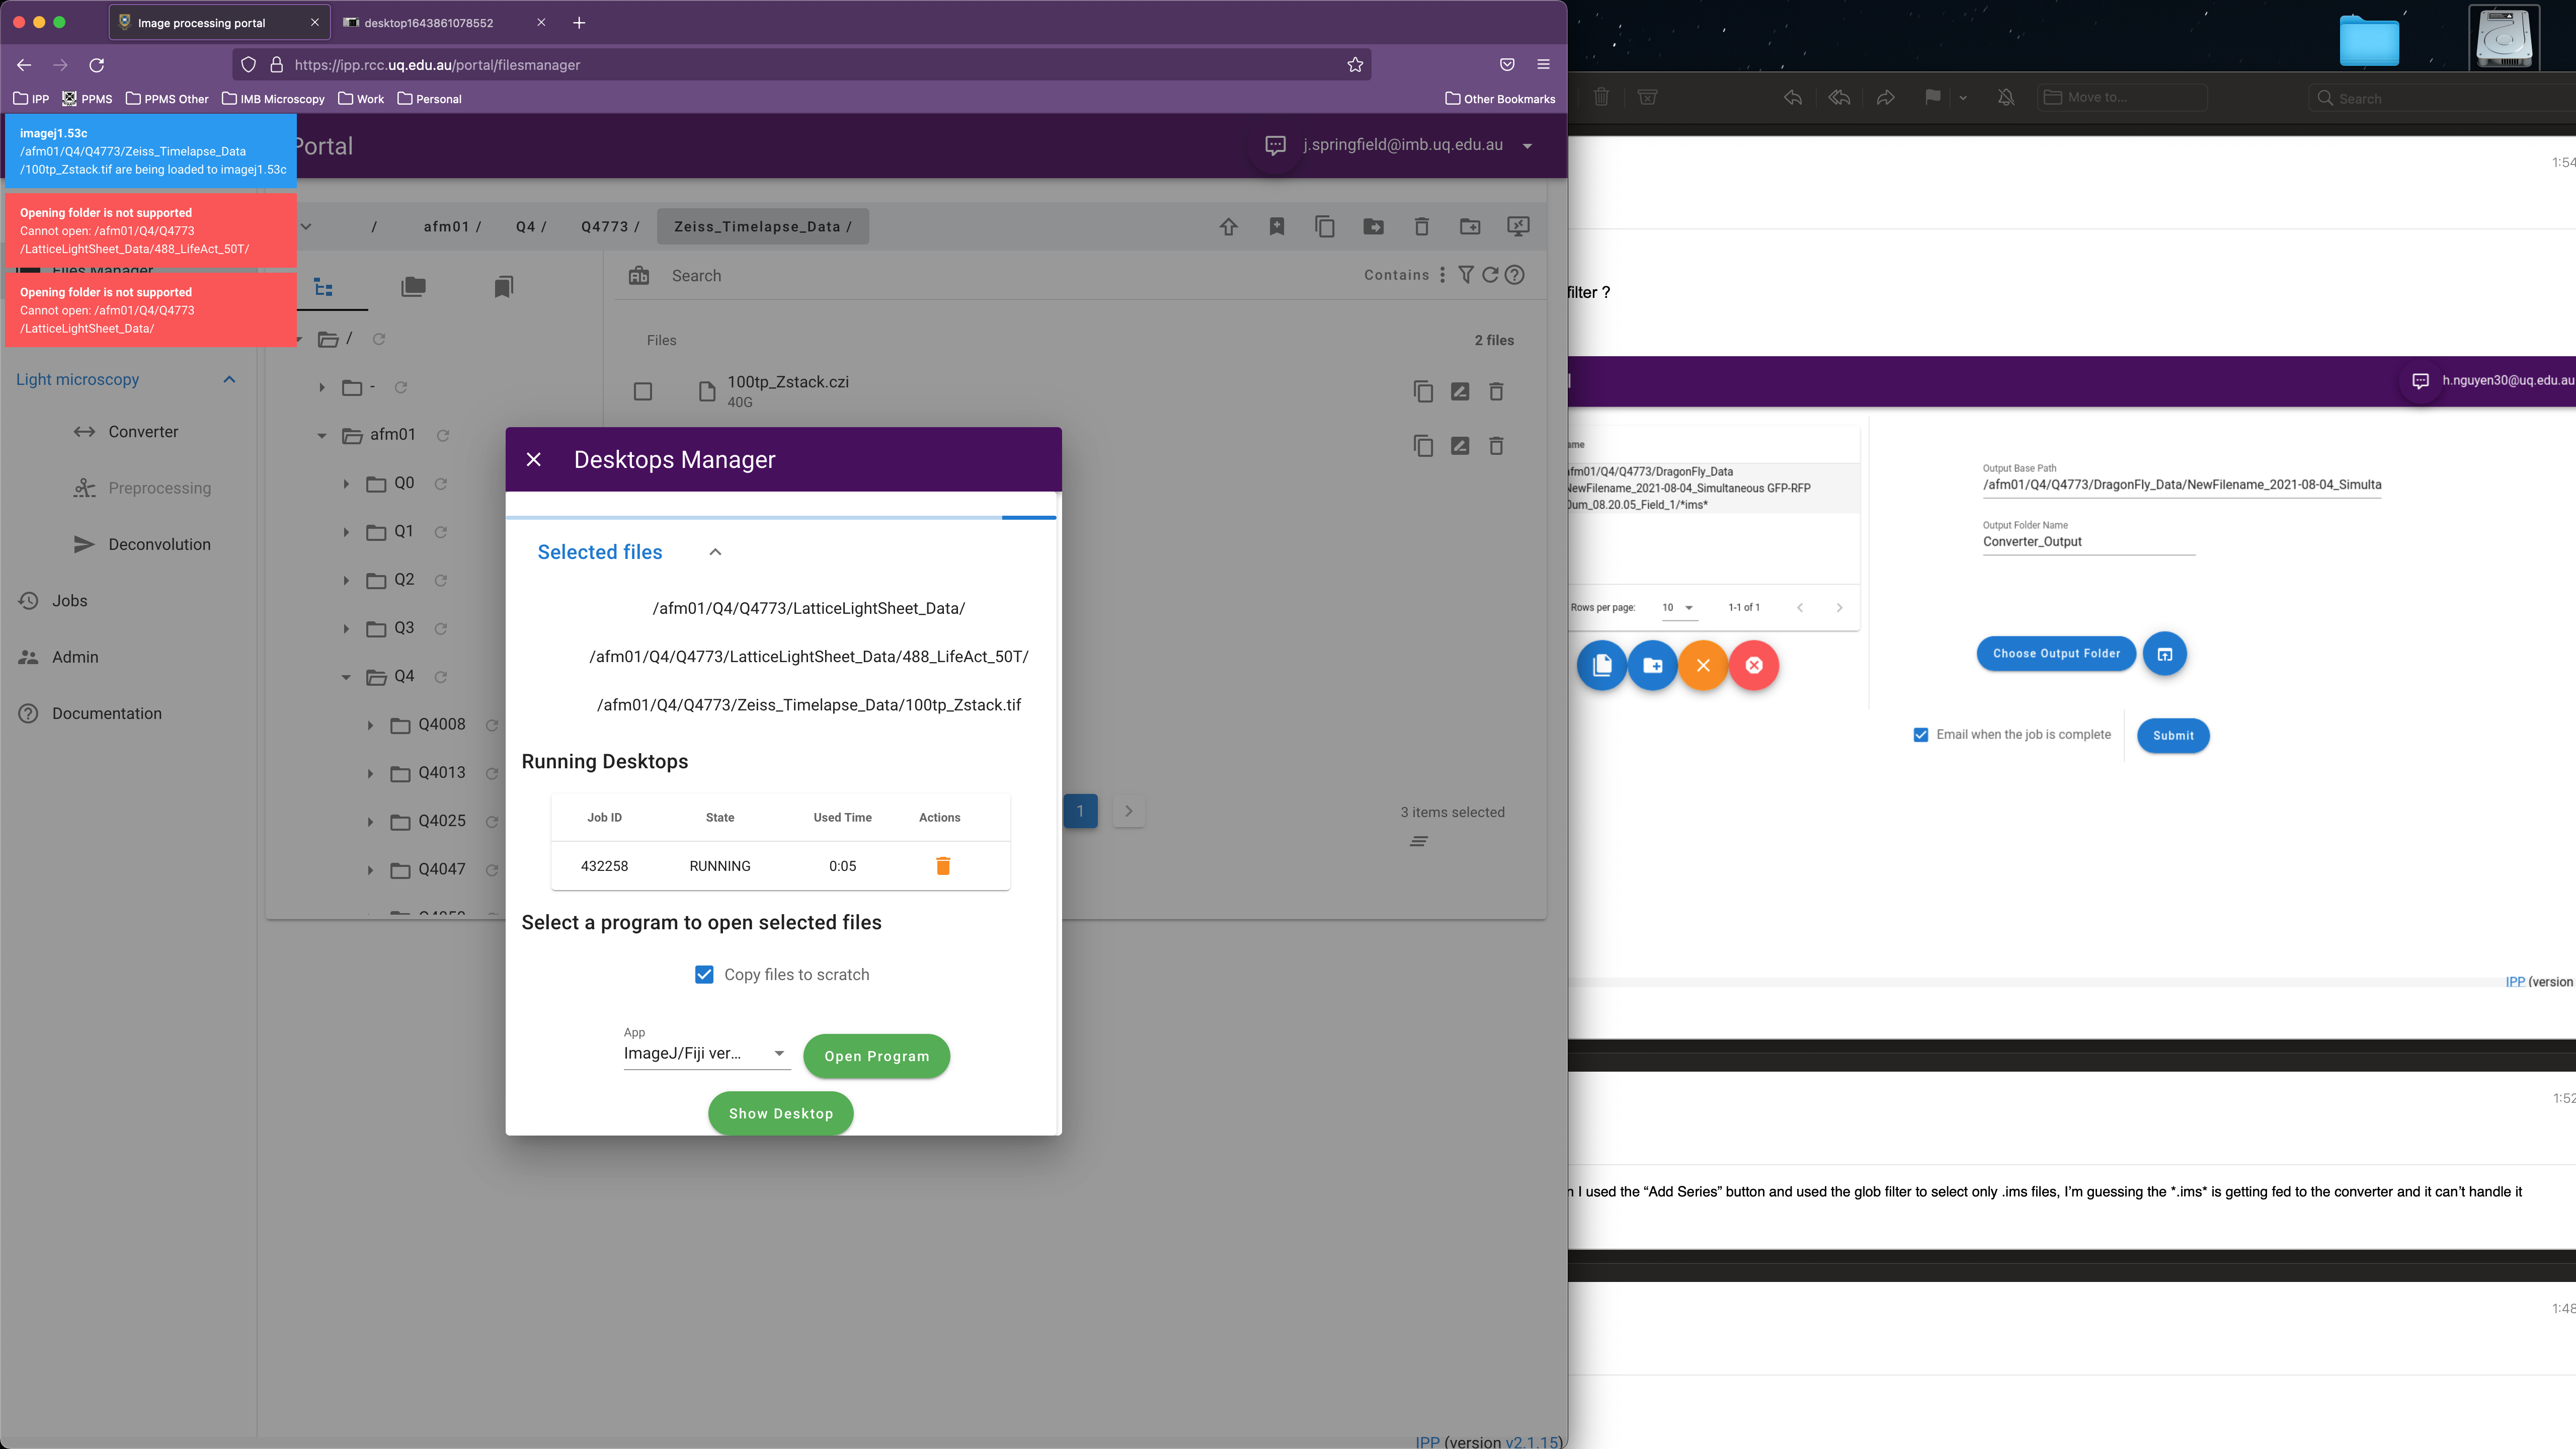Switch to desktop1643861078552 browser tab
The width and height of the screenshot is (2576, 1449).
click(x=429, y=23)
